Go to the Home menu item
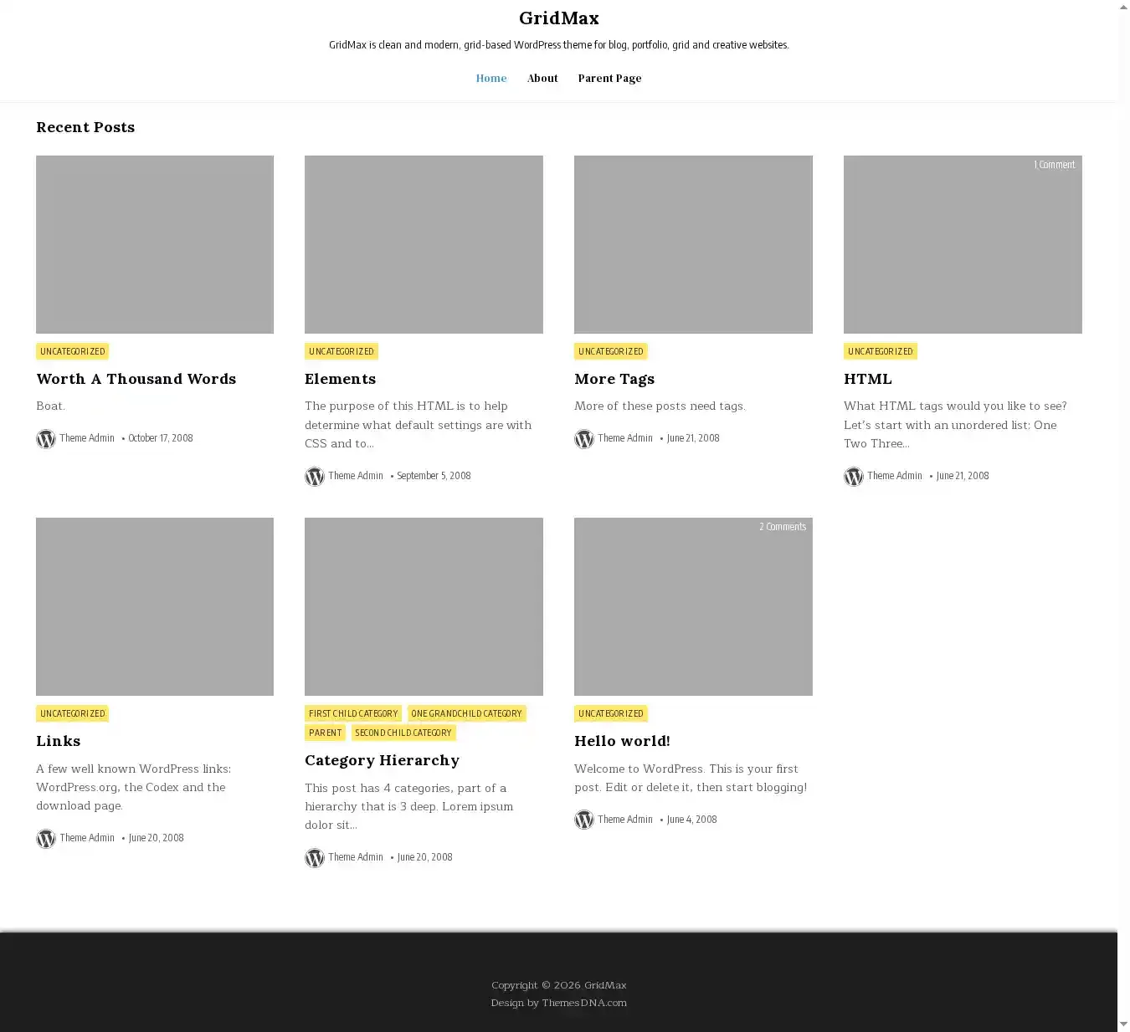This screenshot has height=1032, width=1130. pyautogui.click(x=491, y=78)
